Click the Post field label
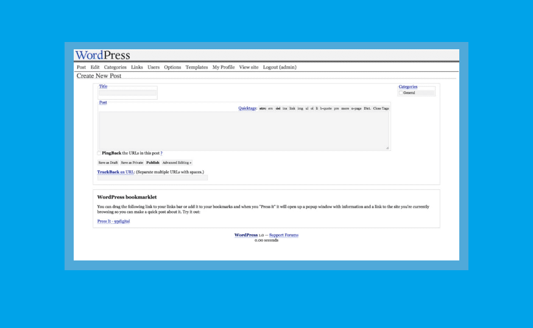This screenshot has height=328, width=533. click(103, 102)
